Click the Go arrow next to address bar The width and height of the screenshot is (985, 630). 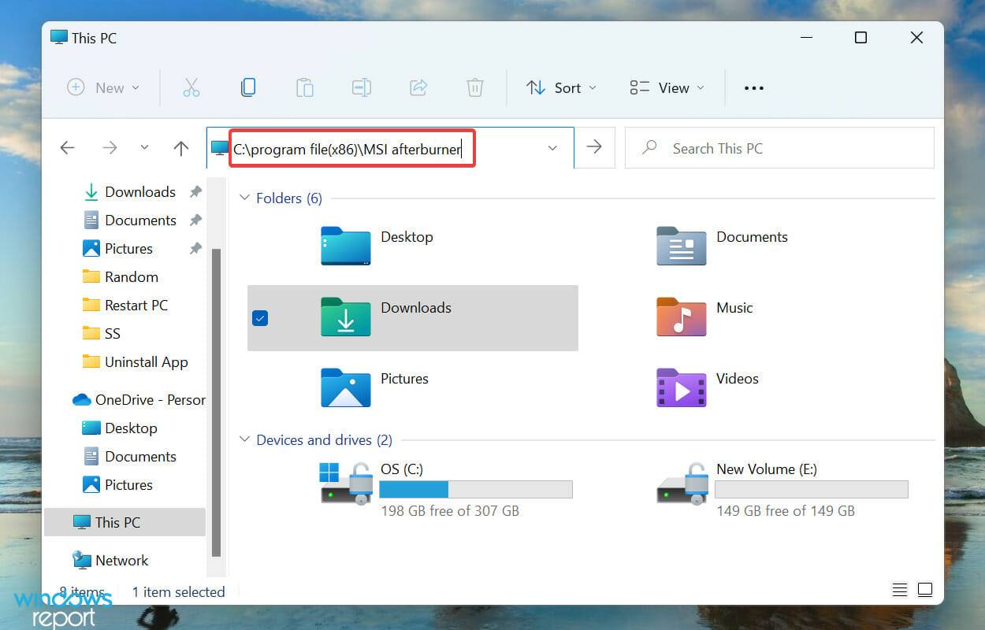595,148
